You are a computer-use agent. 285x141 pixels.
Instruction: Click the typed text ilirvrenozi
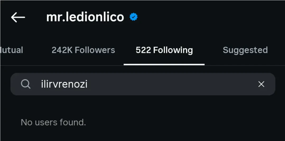(x=64, y=84)
